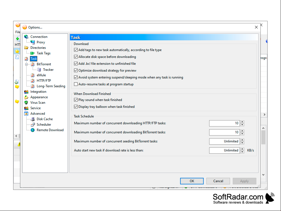This screenshot has width=281, height=211.
Task: Click seeding BitTorrent tasks Unlimited field
Action: [224, 141]
